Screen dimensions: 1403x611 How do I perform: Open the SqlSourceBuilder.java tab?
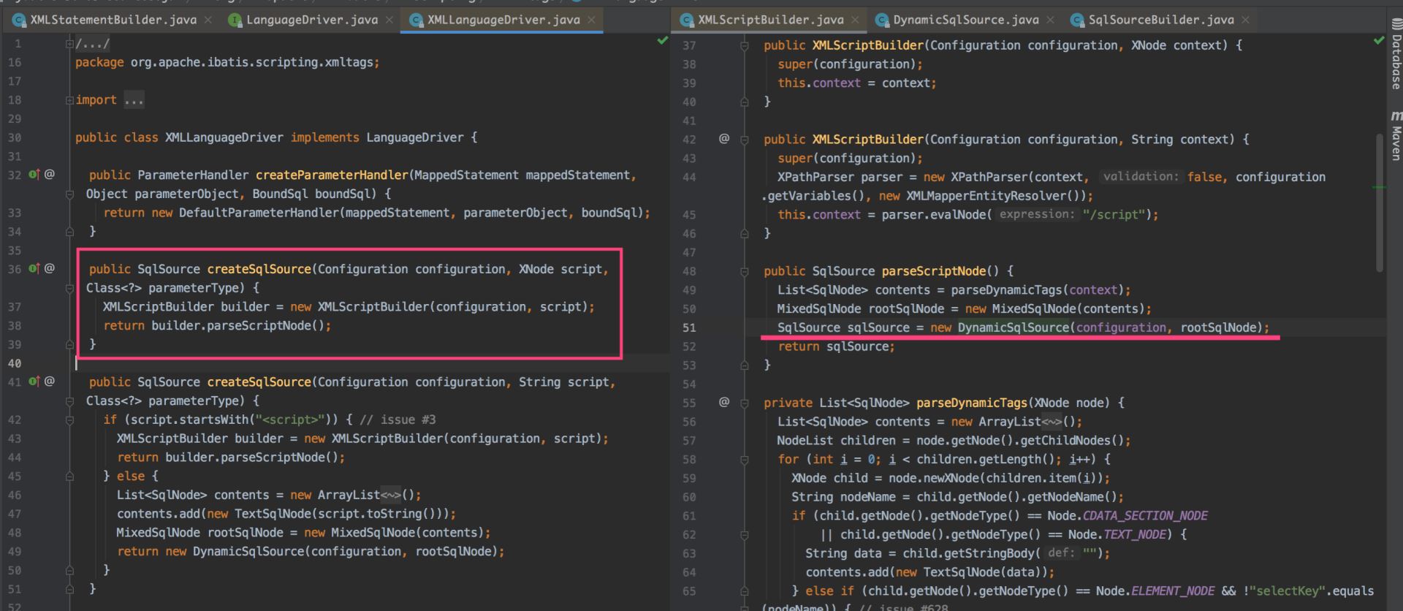click(1160, 20)
